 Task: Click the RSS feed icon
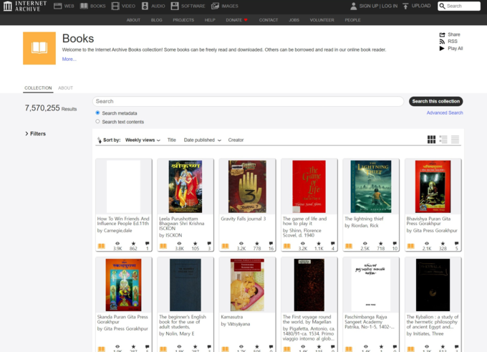(443, 42)
